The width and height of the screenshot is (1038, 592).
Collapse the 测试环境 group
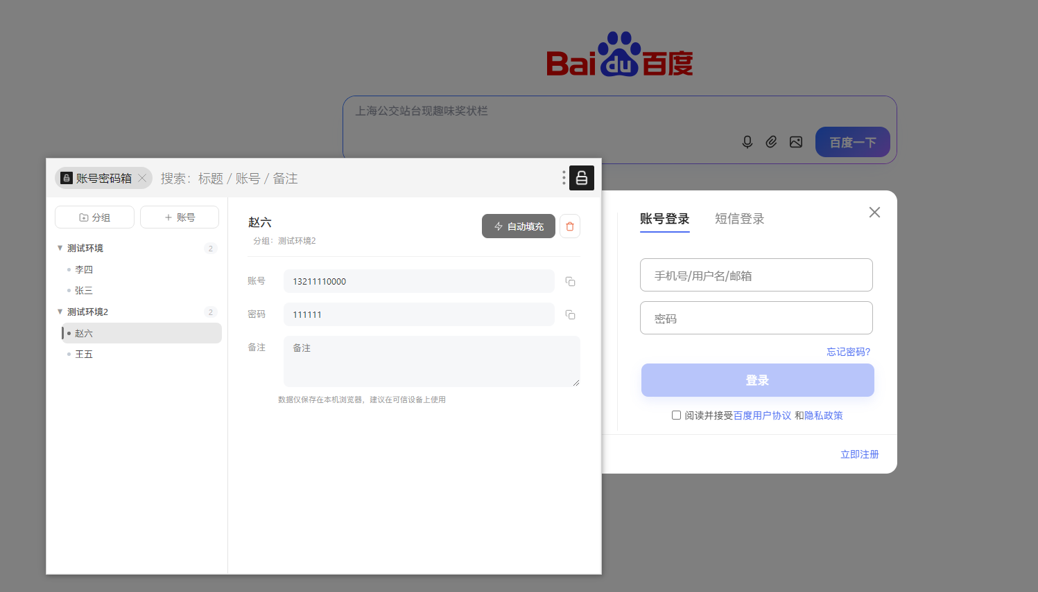(x=60, y=248)
